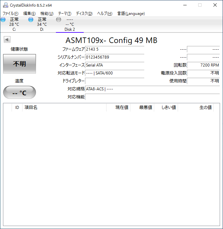Click the しきい値 column header
This screenshot has width=223, height=229.
166,108
